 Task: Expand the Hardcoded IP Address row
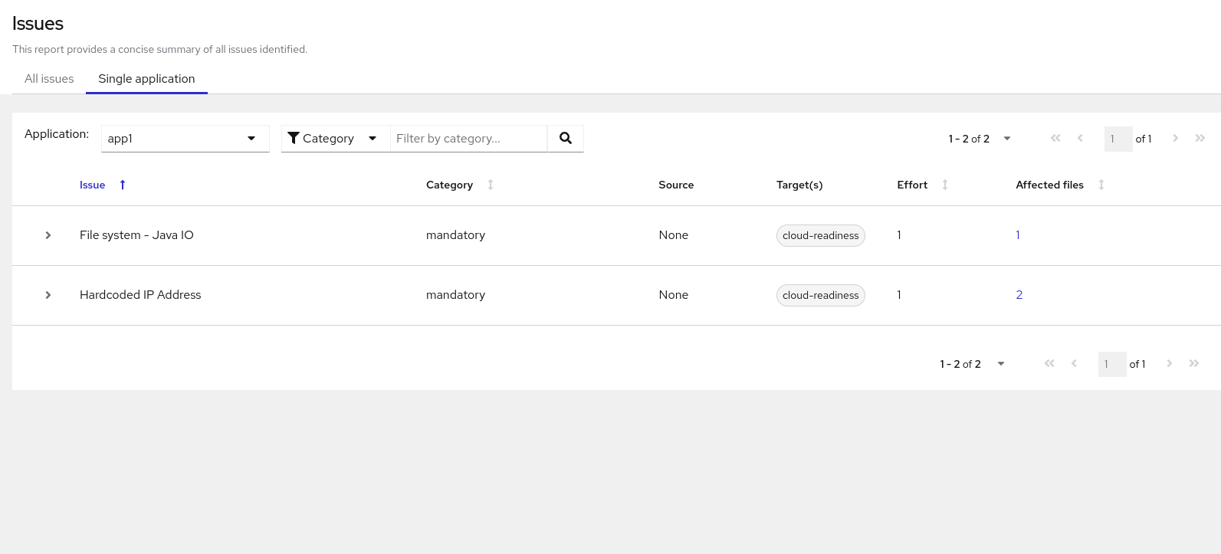click(x=48, y=295)
